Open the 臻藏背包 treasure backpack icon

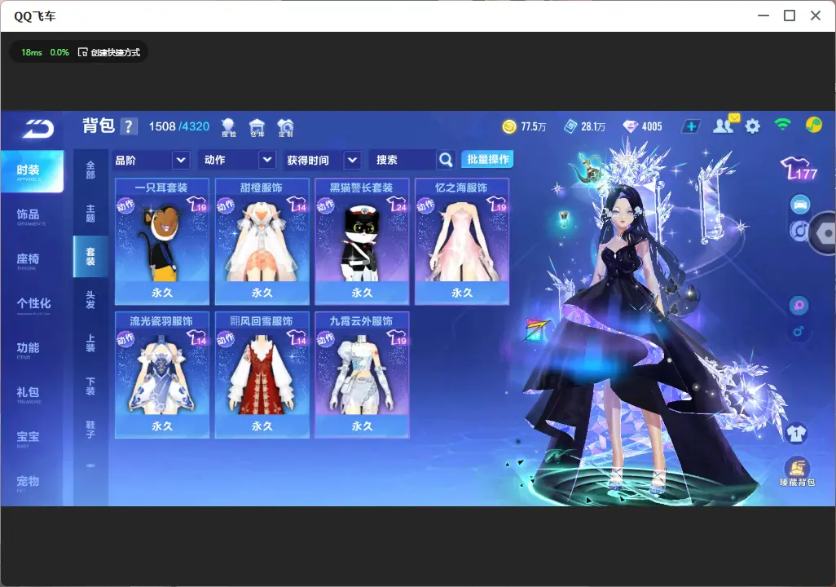tap(797, 472)
